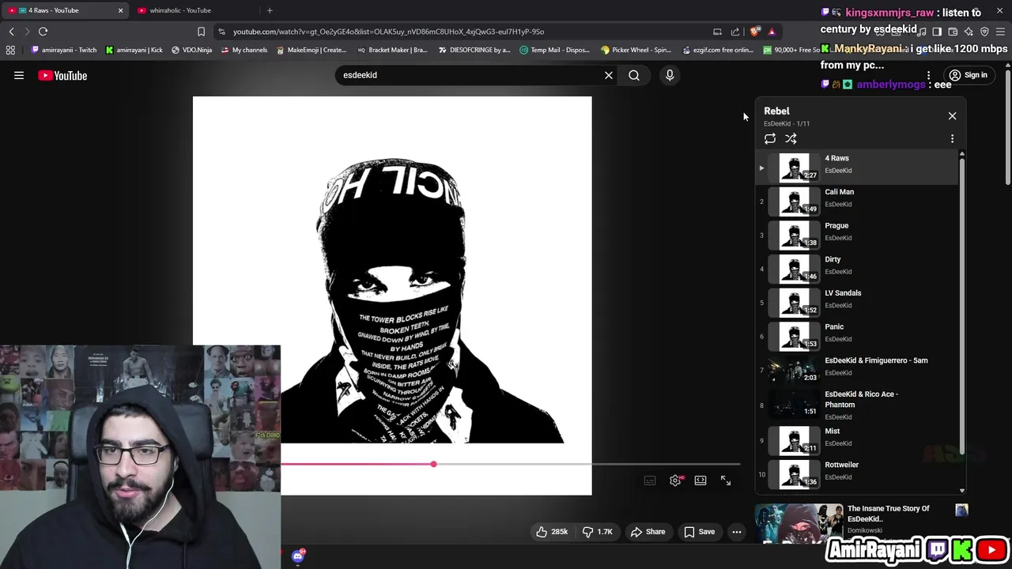
Task: Open Brave Rewards triangle icon
Action: 772,32
